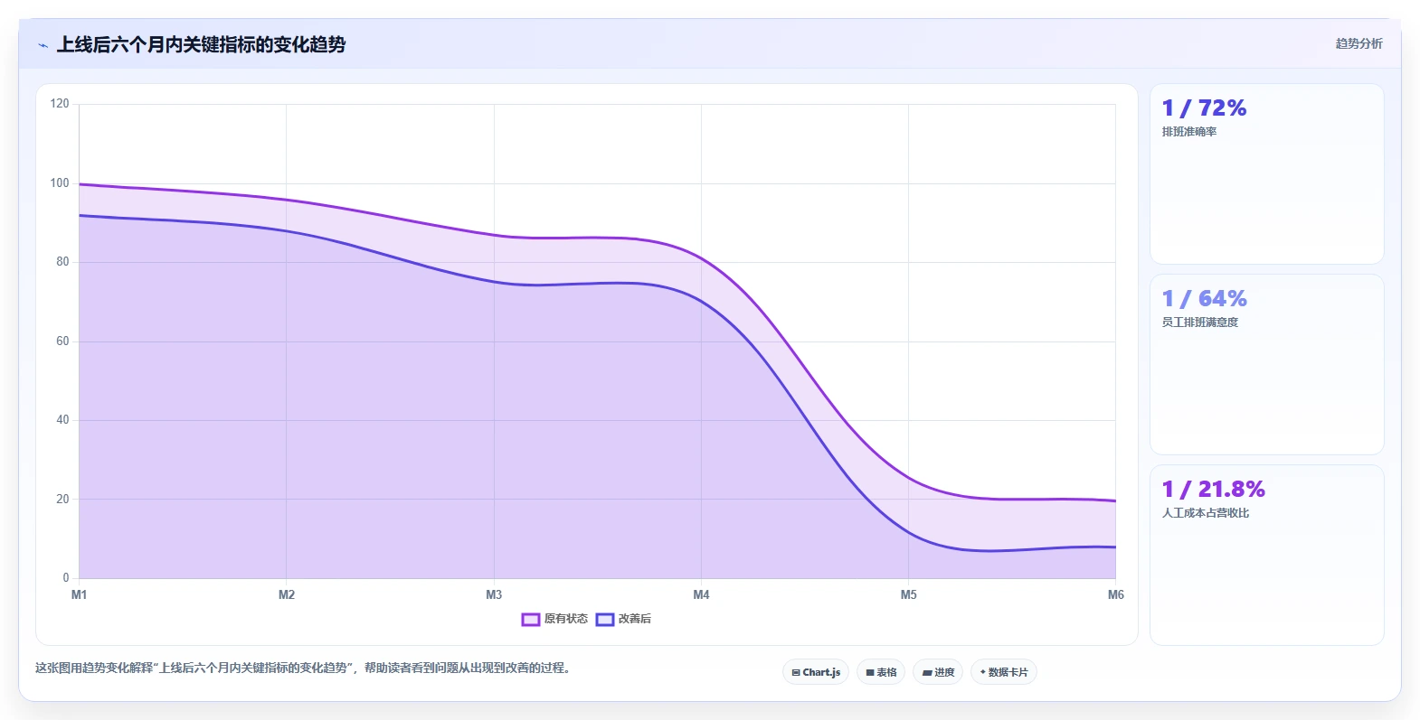Click the 改善后 legend label

click(x=634, y=619)
